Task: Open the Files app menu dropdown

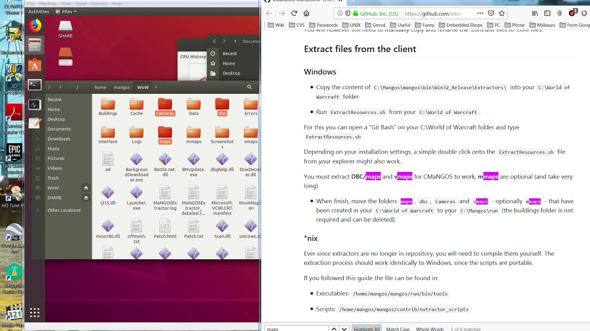Action: click(66, 11)
